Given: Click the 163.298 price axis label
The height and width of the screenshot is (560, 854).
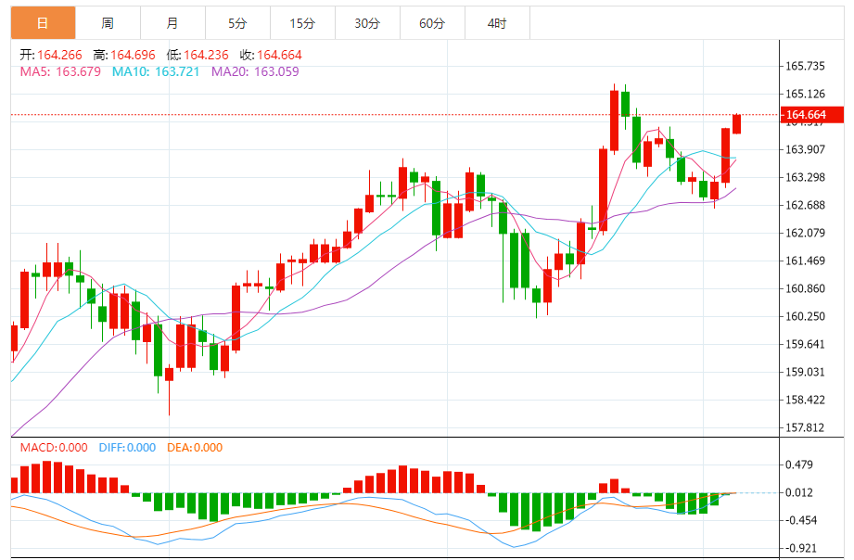Looking at the screenshot, I should [x=805, y=178].
